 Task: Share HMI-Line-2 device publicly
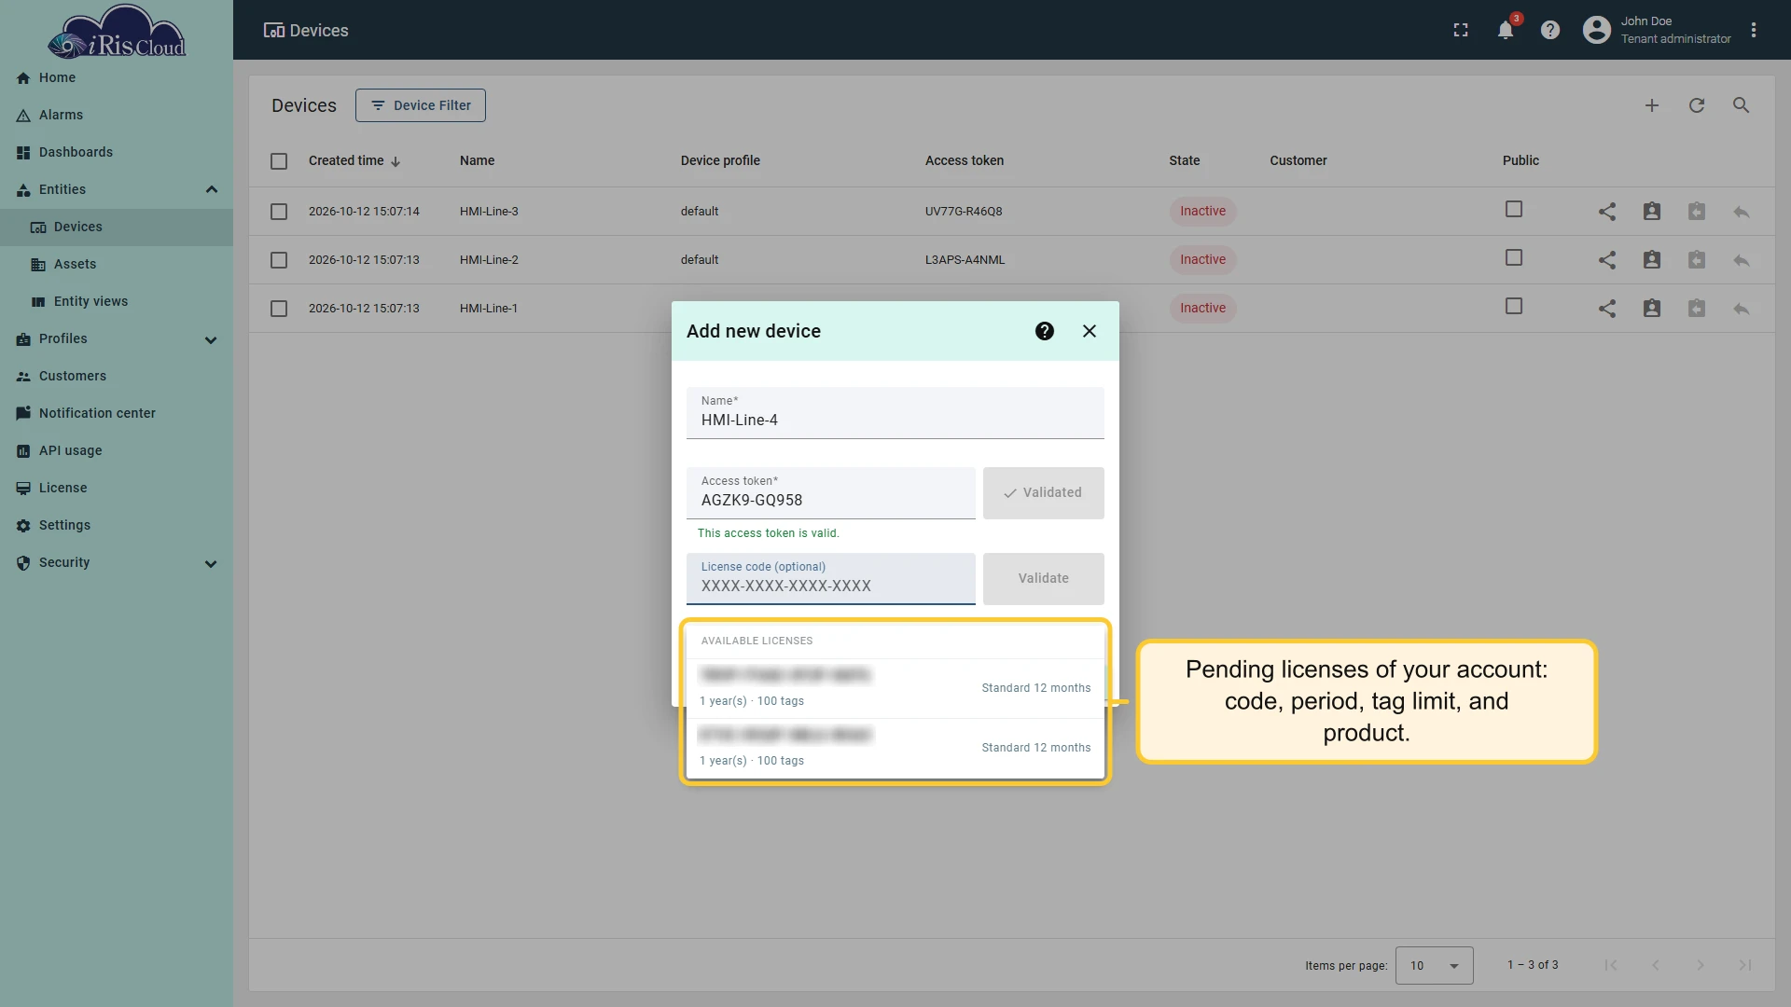point(1607,260)
